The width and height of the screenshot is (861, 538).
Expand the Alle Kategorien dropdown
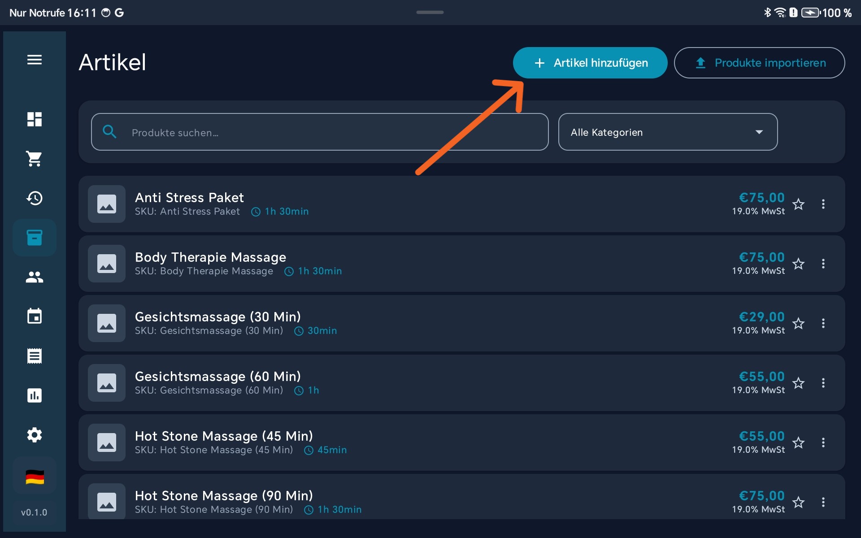(x=667, y=132)
